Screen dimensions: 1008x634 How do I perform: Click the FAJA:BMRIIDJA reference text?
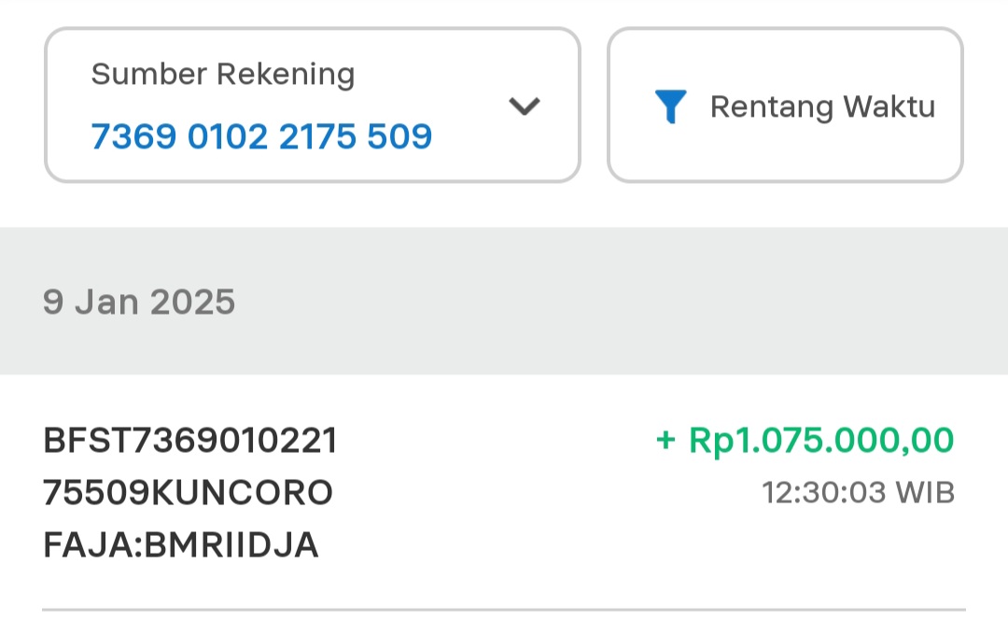click(x=181, y=544)
